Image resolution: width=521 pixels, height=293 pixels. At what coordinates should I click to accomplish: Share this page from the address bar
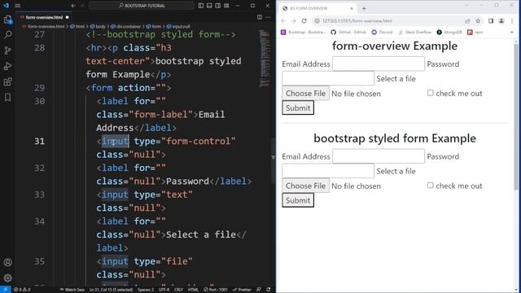pos(467,21)
